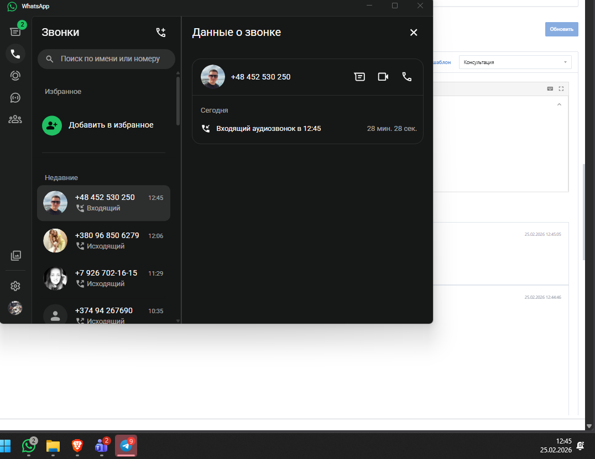
Task: Click fullscreen icon in background editor toolbar
Action: (561, 89)
